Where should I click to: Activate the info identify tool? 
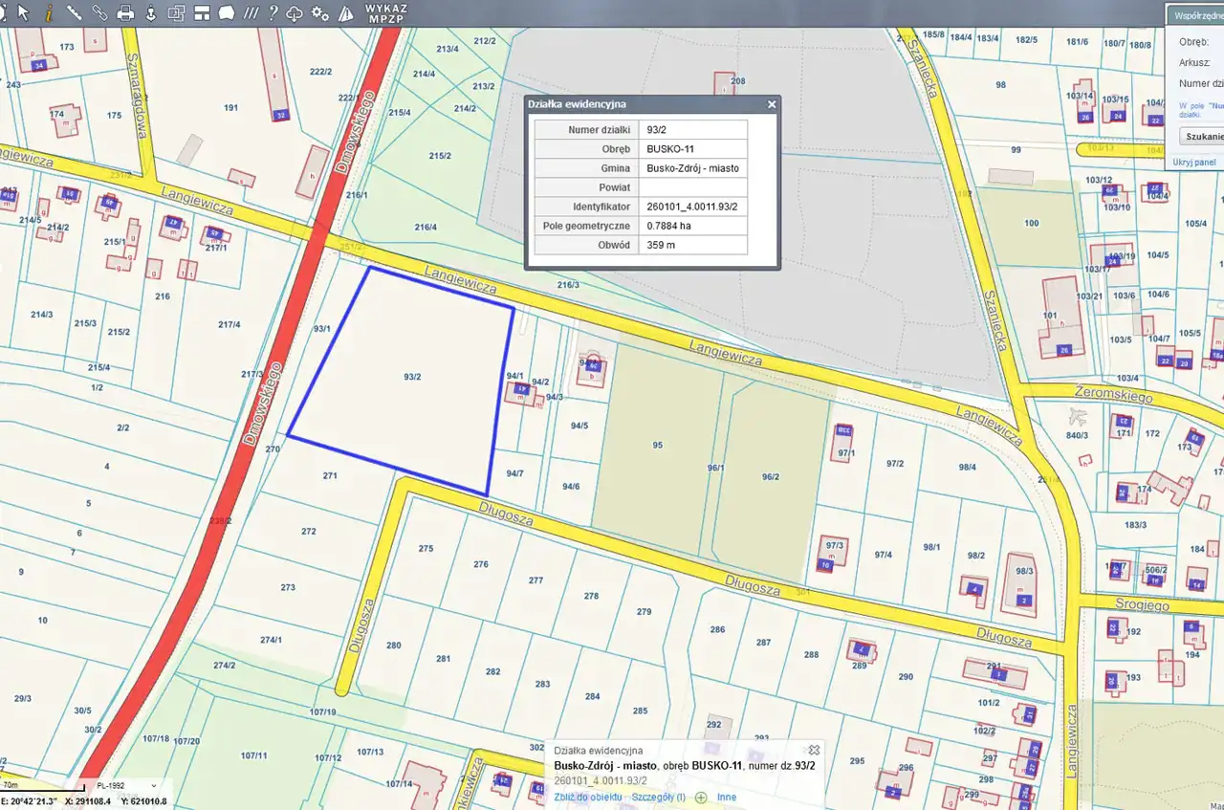point(49,12)
